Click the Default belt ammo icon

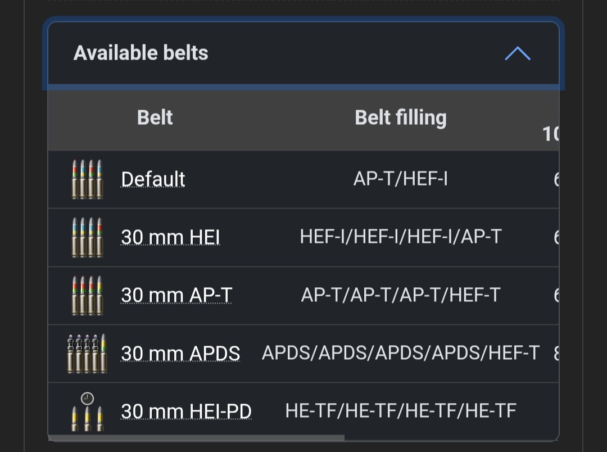point(87,179)
